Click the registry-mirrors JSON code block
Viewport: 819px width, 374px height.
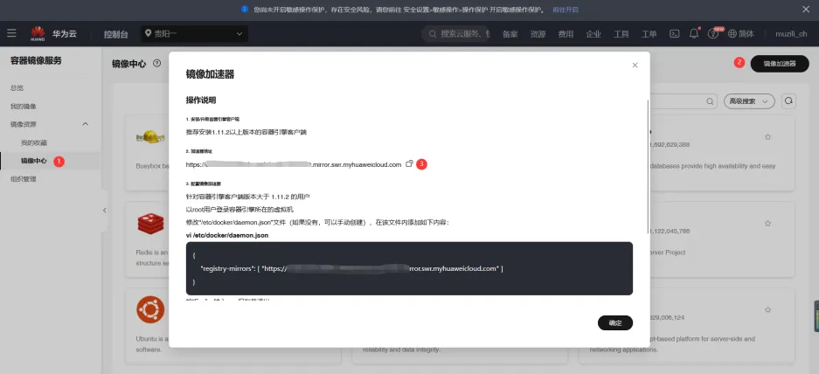(409, 268)
